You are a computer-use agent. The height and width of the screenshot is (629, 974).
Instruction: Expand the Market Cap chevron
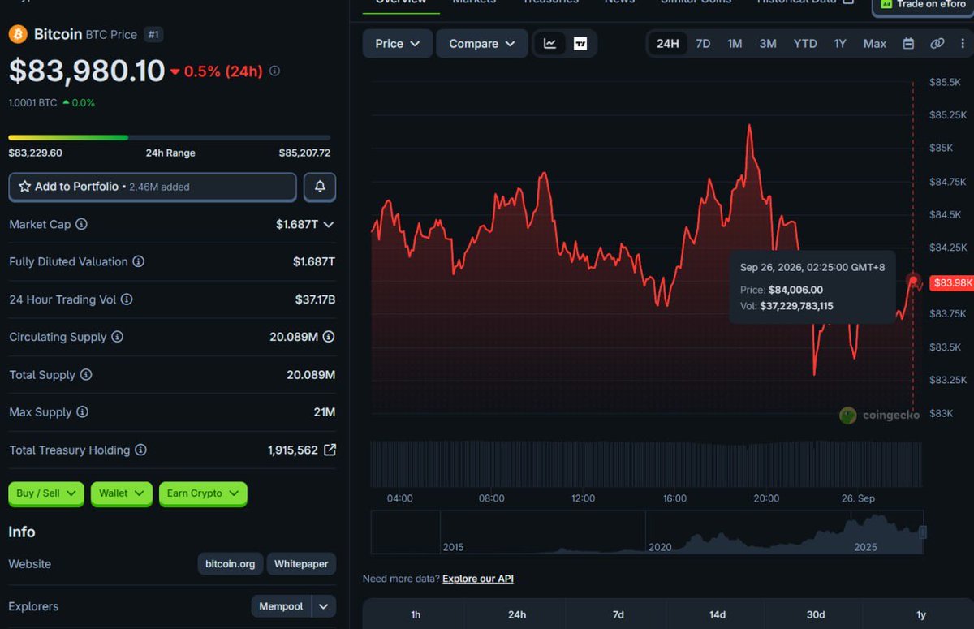pyautogui.click(x=328, y=224)
